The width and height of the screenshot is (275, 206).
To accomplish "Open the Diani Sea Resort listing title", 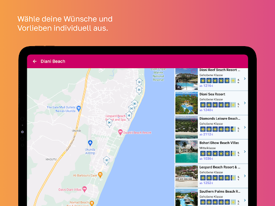I will (212, 94).
